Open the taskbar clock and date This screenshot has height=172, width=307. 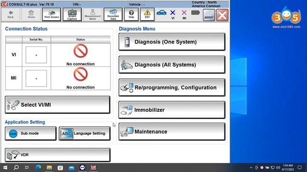click(x=288, y=168)
